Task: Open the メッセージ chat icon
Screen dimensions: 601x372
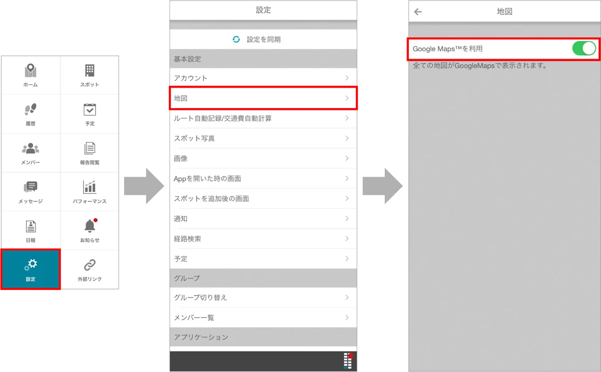Action: click(x=30, y=187)
